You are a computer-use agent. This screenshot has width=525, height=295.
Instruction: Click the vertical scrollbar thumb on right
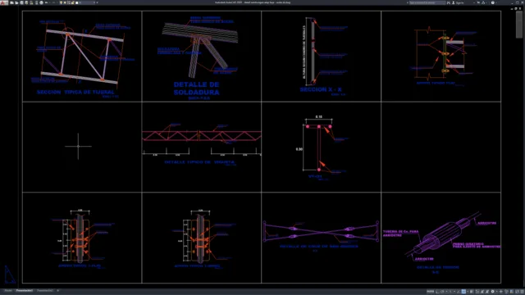click(519, 25)
